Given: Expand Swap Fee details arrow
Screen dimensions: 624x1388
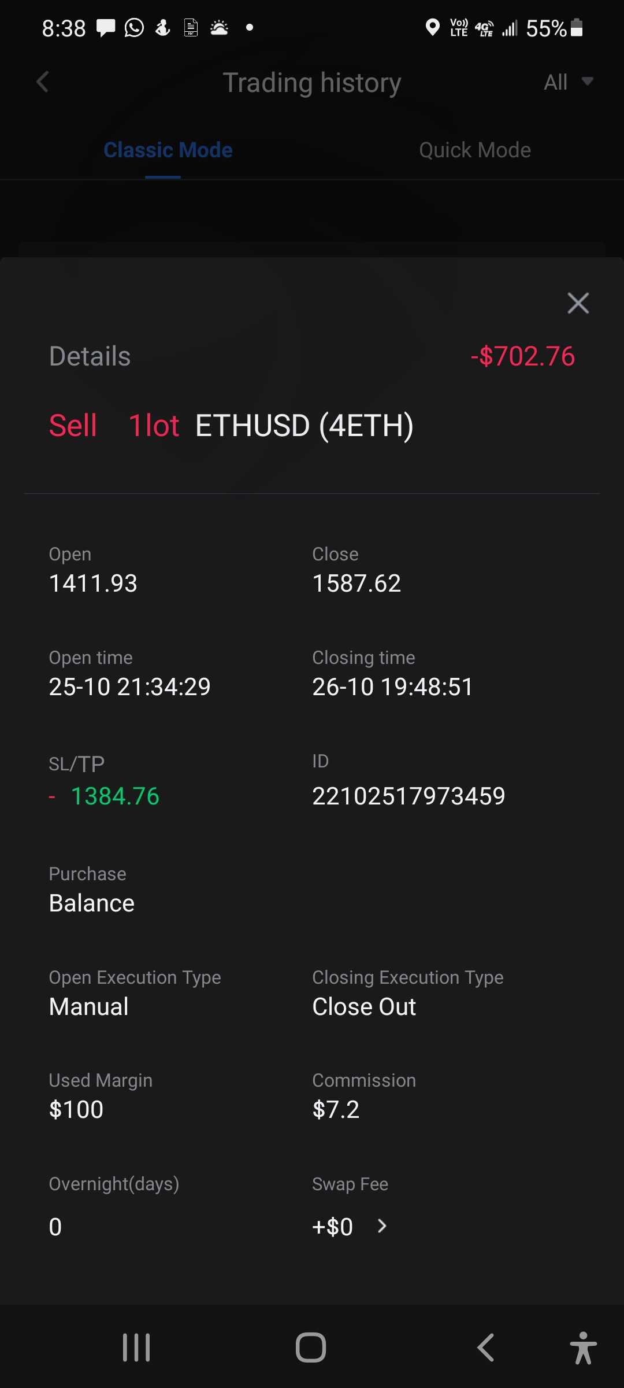Looking at the screenshot, I should [382, 1226].
